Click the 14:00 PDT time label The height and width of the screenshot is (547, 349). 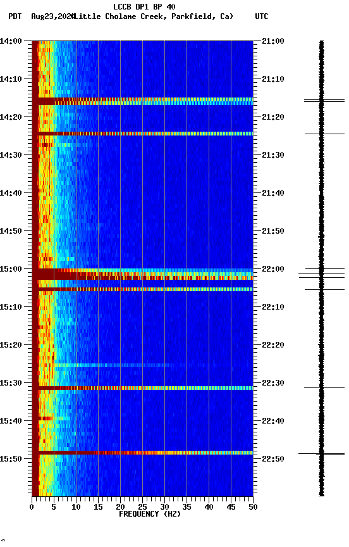pos(11,41)
